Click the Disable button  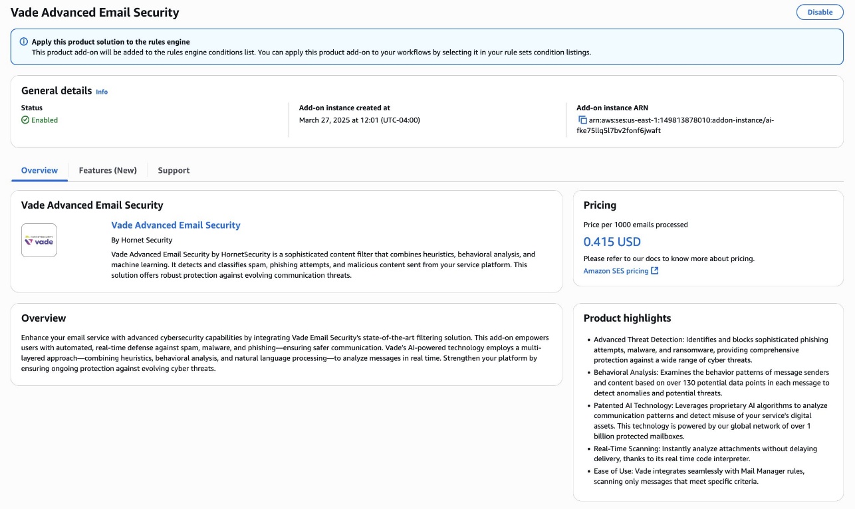click(820, 12)
